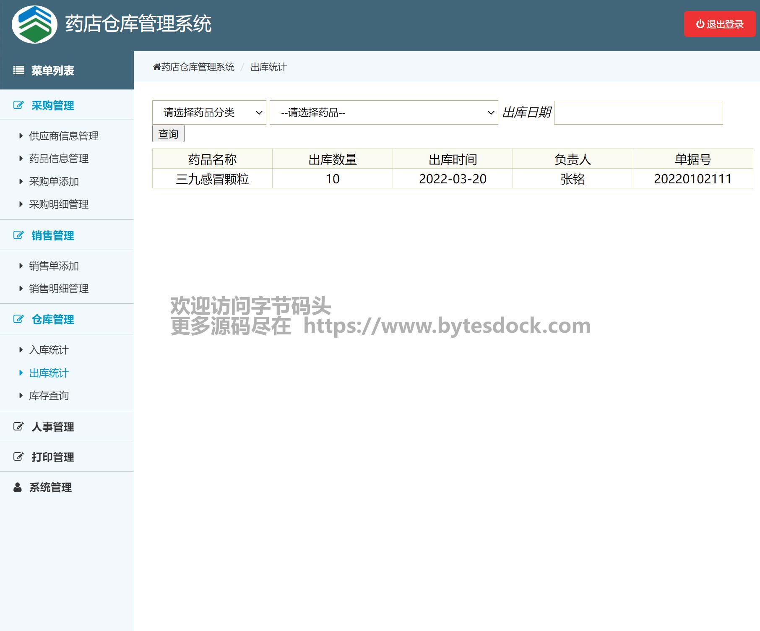Click the 菜单列表 list icon
The height and width of the screenshot is (631, 760).
pyautogui.click(x=18, y=70)
